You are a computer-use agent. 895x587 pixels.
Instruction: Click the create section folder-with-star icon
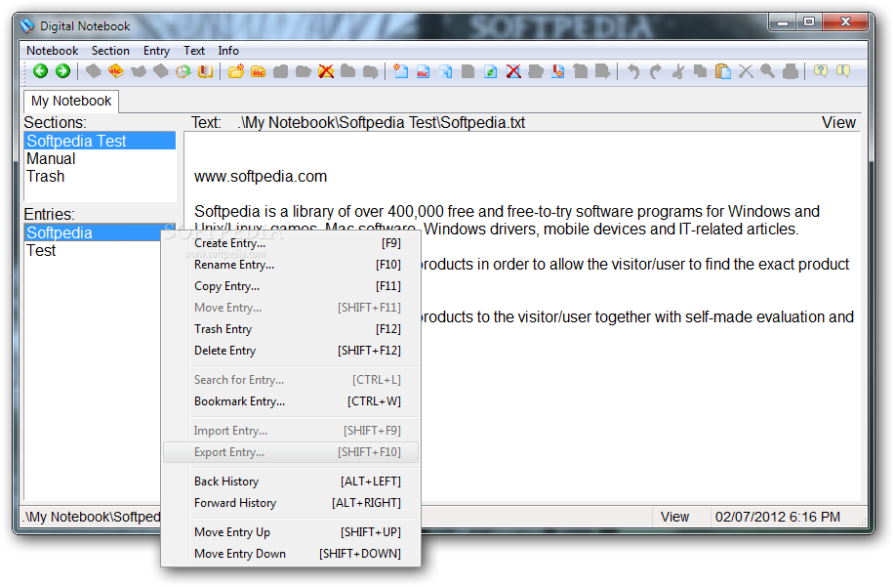[x=236, y=71]
